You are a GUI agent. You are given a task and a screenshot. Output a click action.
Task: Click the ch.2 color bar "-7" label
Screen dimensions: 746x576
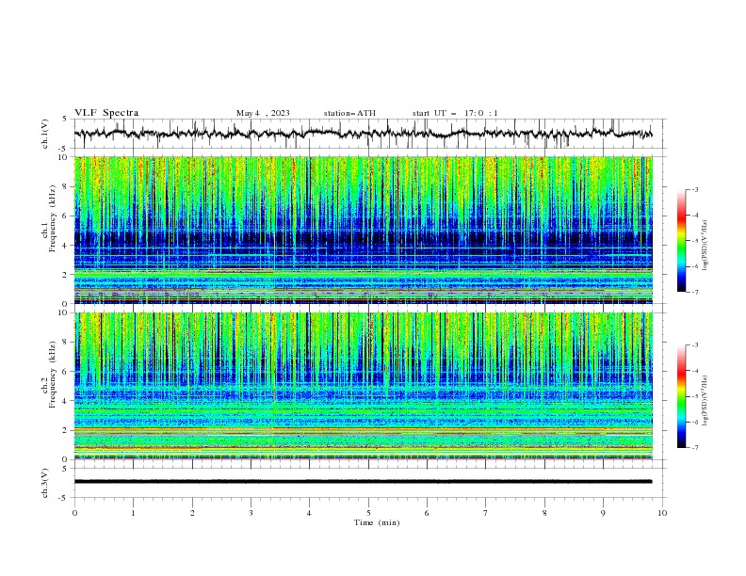tap(695, 448)
